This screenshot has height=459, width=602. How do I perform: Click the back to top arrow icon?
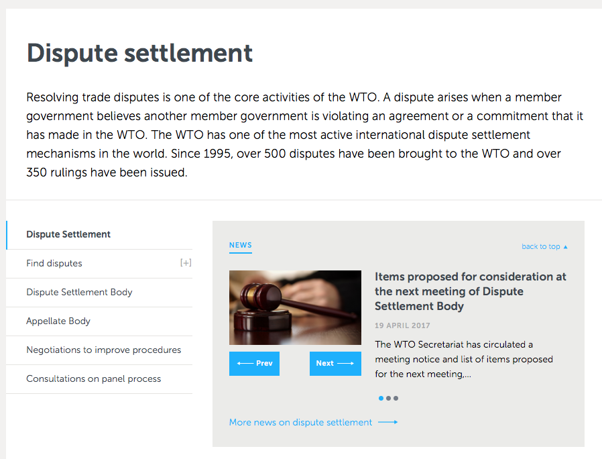click(x=565, y=247)
